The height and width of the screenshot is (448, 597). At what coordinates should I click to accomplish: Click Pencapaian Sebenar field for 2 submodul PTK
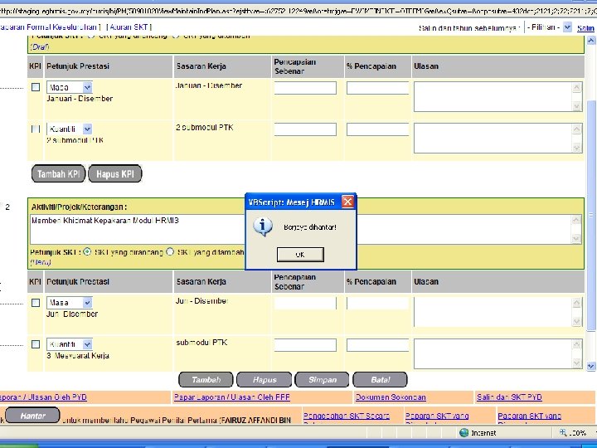pyautogui.click(x=305, y=129)
